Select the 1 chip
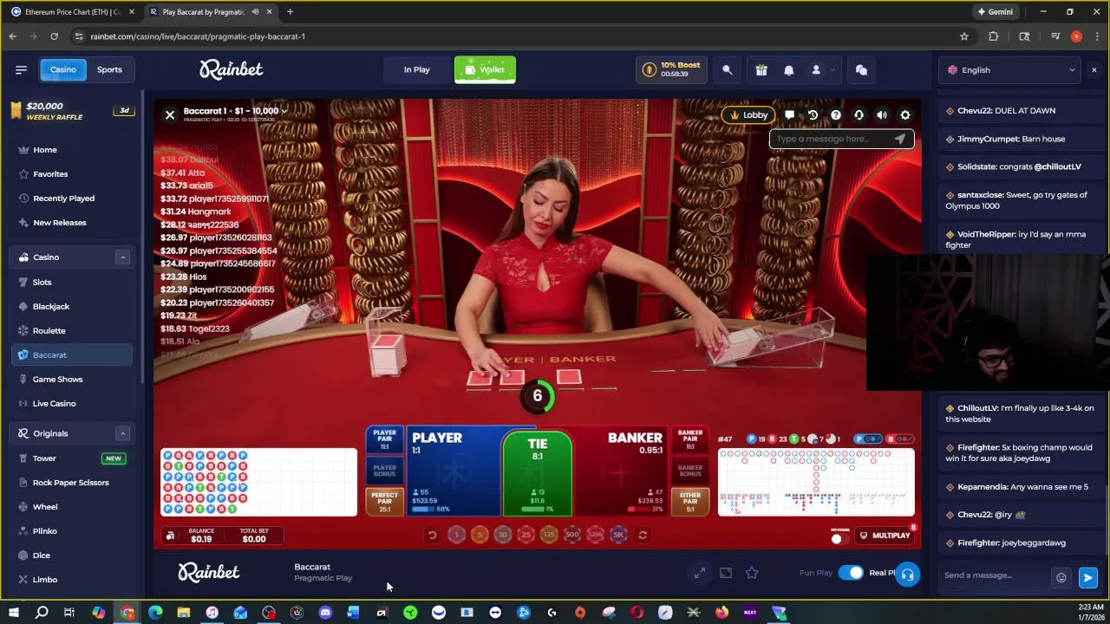The height and width of the screenshot is (624, 1110). click(x=456, y=536)
